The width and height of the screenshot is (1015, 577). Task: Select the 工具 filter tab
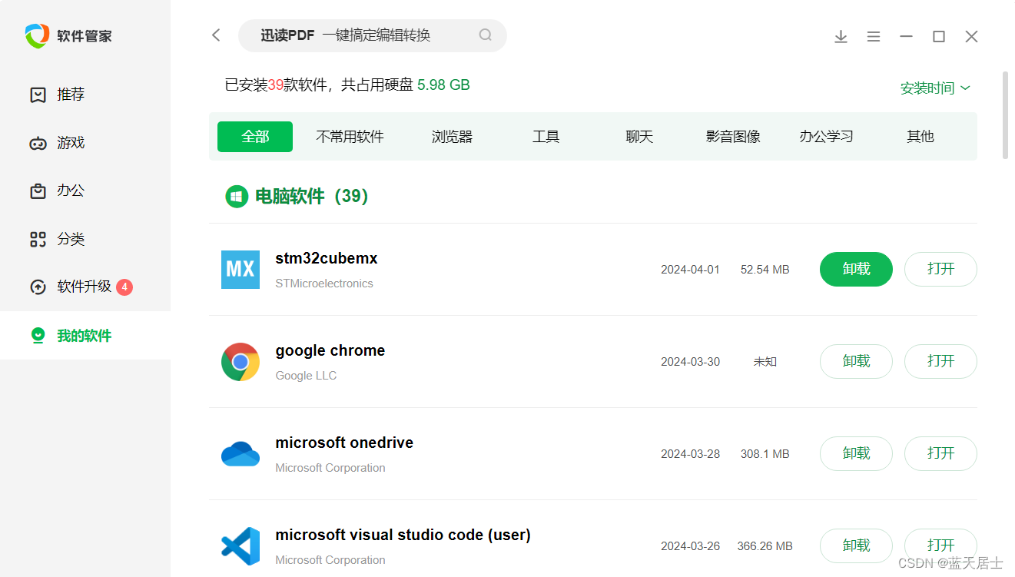click(546, 137)
